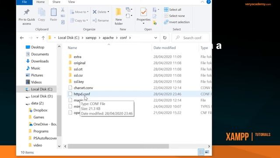The width and height of the screenshot is (280, 158).
Task: Click xampp in the address path
Action: (91, 38)
